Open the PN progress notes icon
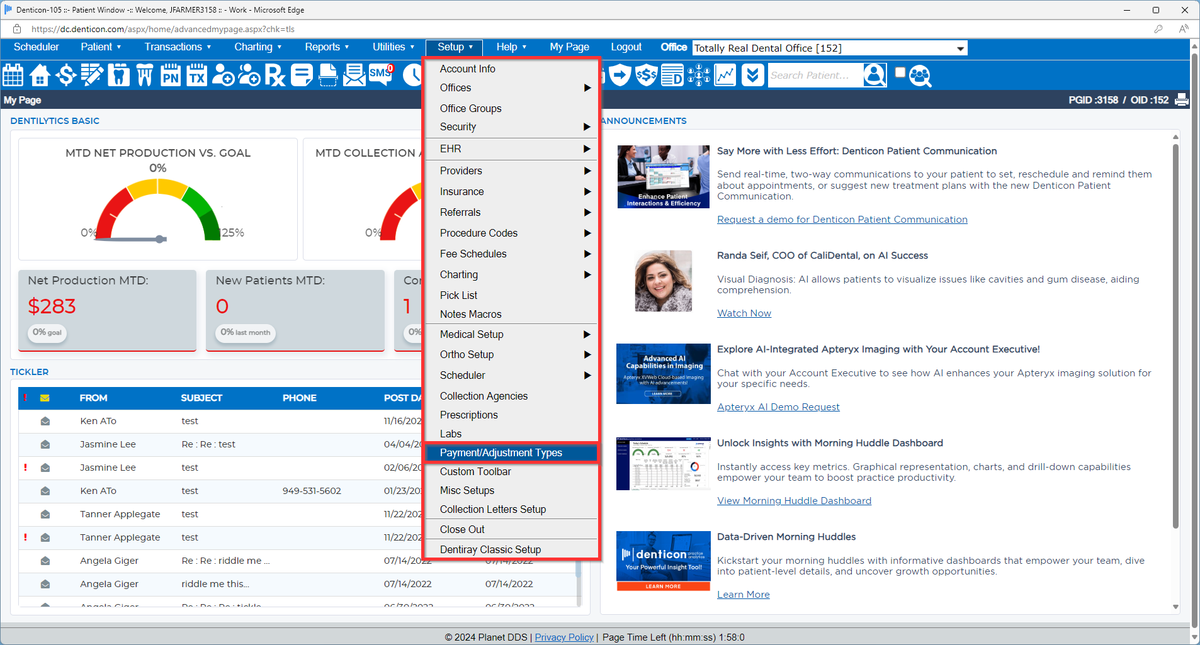Image resolution: width=1200 pixels, height=645 pixels. point(171,76)
